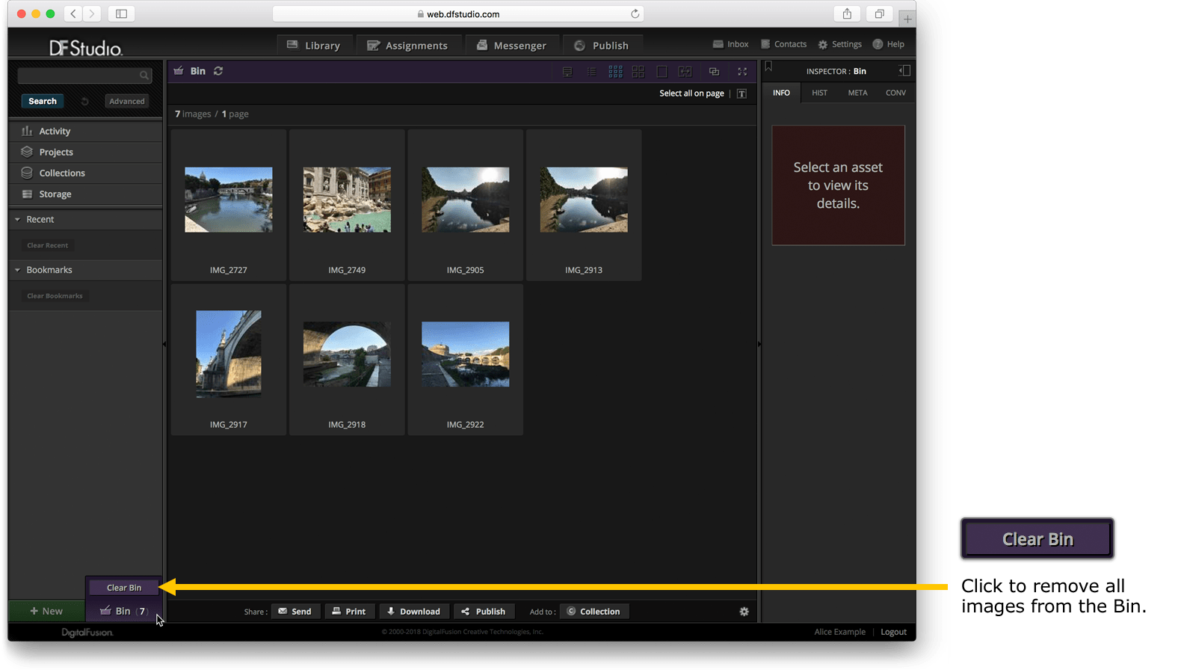Image resolution: width=1181 pixels, height=670 pixels.
Task: Switch to list view
Action: coord(591,72)
